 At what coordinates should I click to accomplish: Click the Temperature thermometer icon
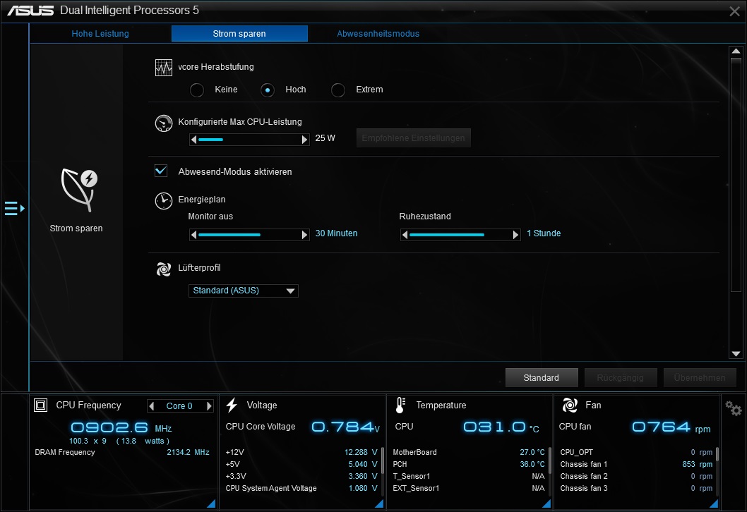pos(400,405)
